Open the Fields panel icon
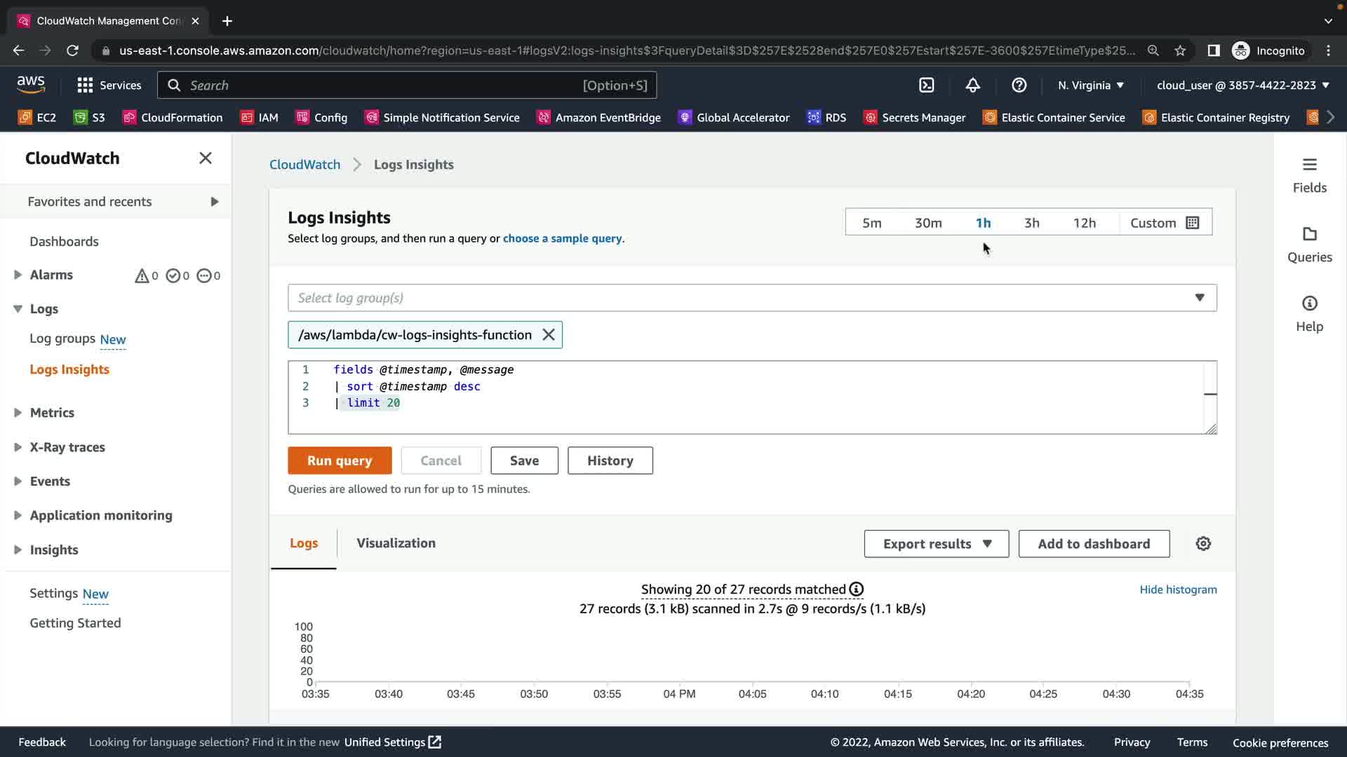The height and width of the screenshot is (757, 1347). point(1309,165)
